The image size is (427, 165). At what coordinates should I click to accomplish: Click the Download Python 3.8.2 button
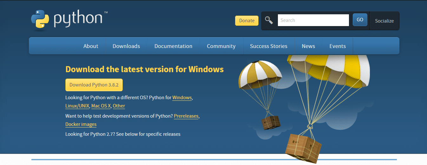point(94,85)
